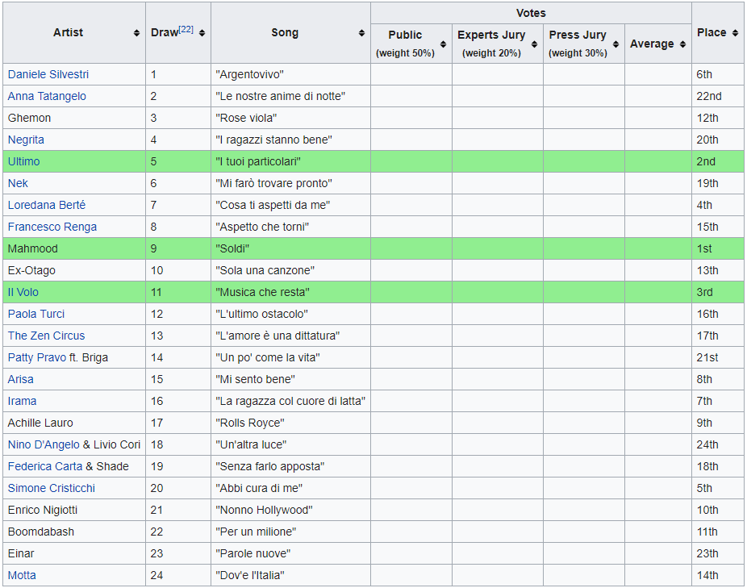This screenshot has height=588, width=747.
Task: Open Nino D'Angelo link
Action: point(44,444)
